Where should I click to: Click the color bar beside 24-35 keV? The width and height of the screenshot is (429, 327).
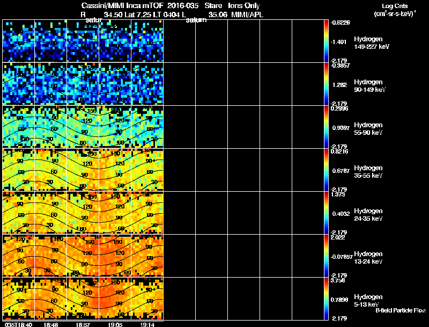(x=326, y=213)
